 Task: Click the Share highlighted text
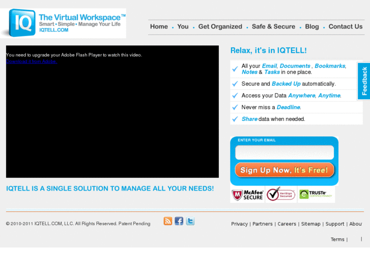pos(249,119)
